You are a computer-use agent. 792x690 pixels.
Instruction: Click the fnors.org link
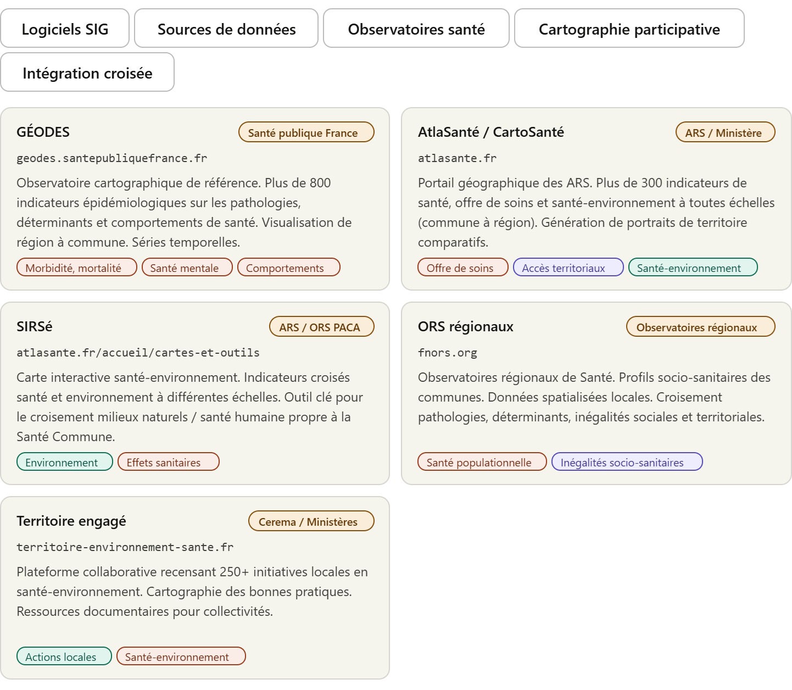447,353
